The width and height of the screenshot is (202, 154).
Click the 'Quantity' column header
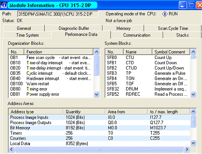(x=84, y=112)
